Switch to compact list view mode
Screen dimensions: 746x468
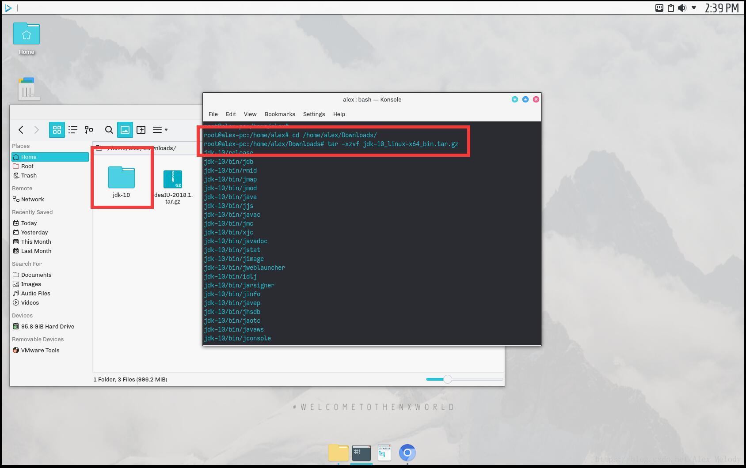pyautogui.click(x=73, y=130)
